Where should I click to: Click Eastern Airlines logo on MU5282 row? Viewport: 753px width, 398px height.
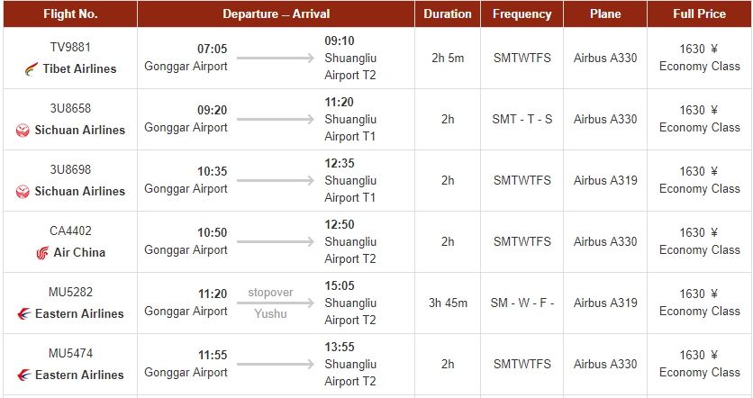(x=23, y=314)
